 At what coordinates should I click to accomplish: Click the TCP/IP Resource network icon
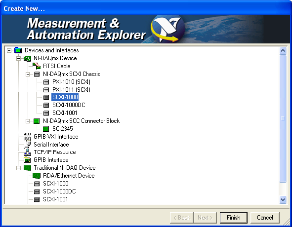pos(27,152)
